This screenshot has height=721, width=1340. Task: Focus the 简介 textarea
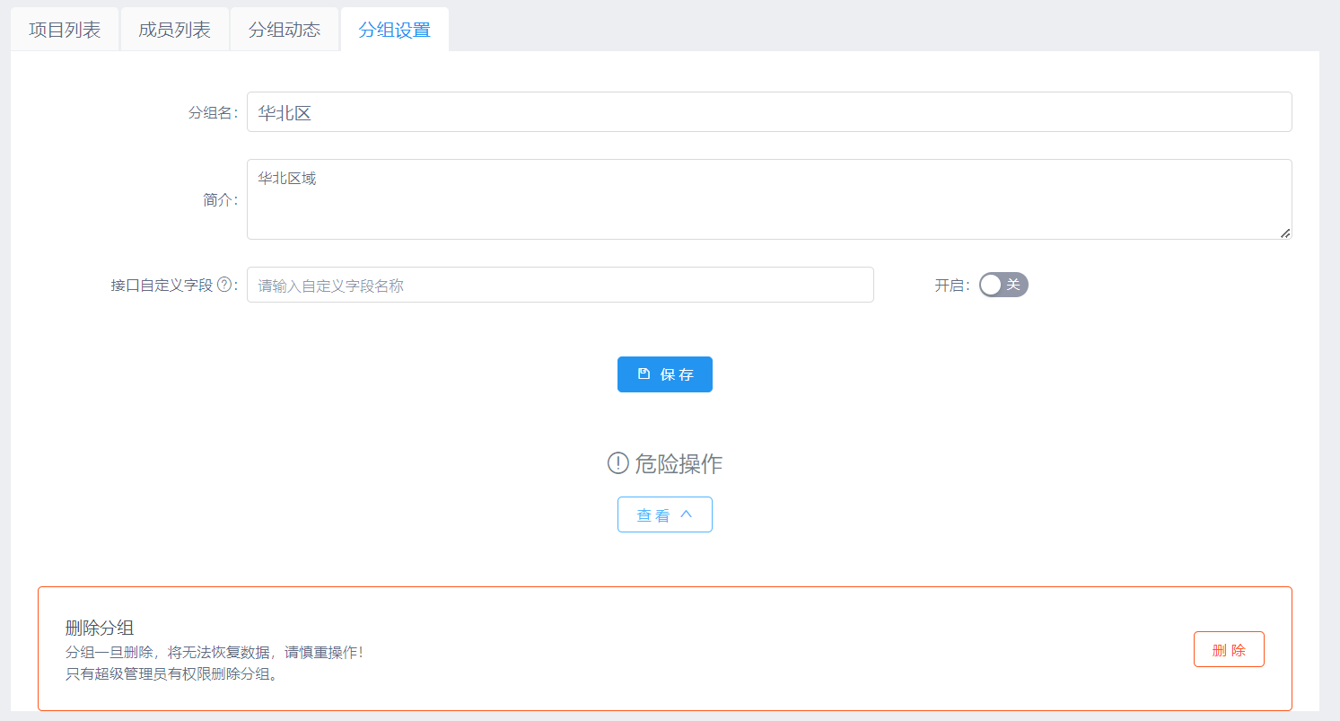tap(769, 199)
